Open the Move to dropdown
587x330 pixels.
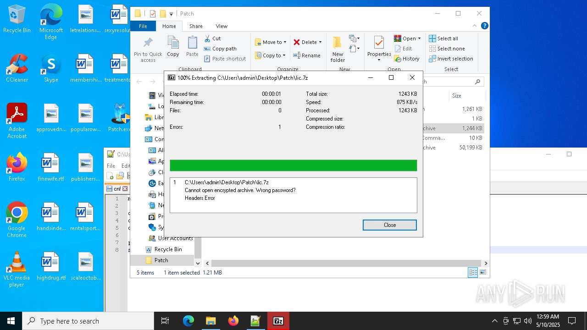click(271, 42)
